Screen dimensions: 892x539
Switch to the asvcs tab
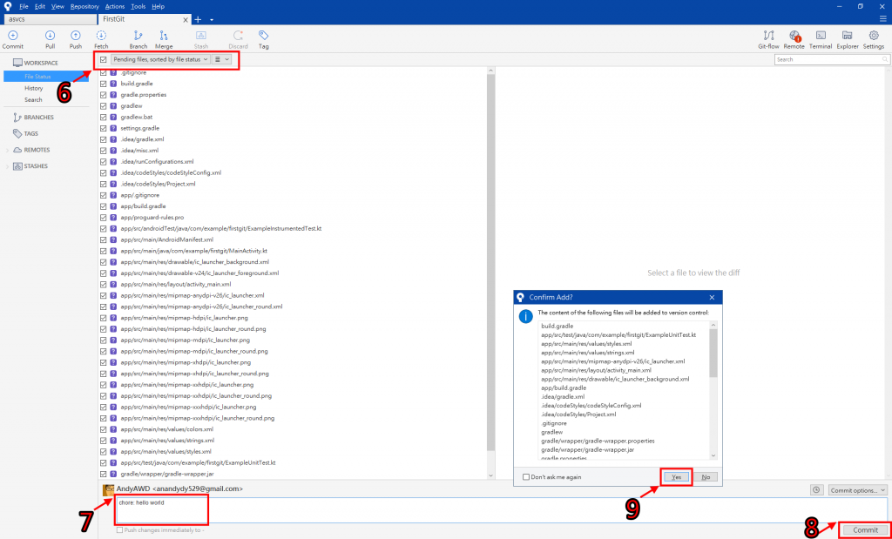[x=50, y=19]
